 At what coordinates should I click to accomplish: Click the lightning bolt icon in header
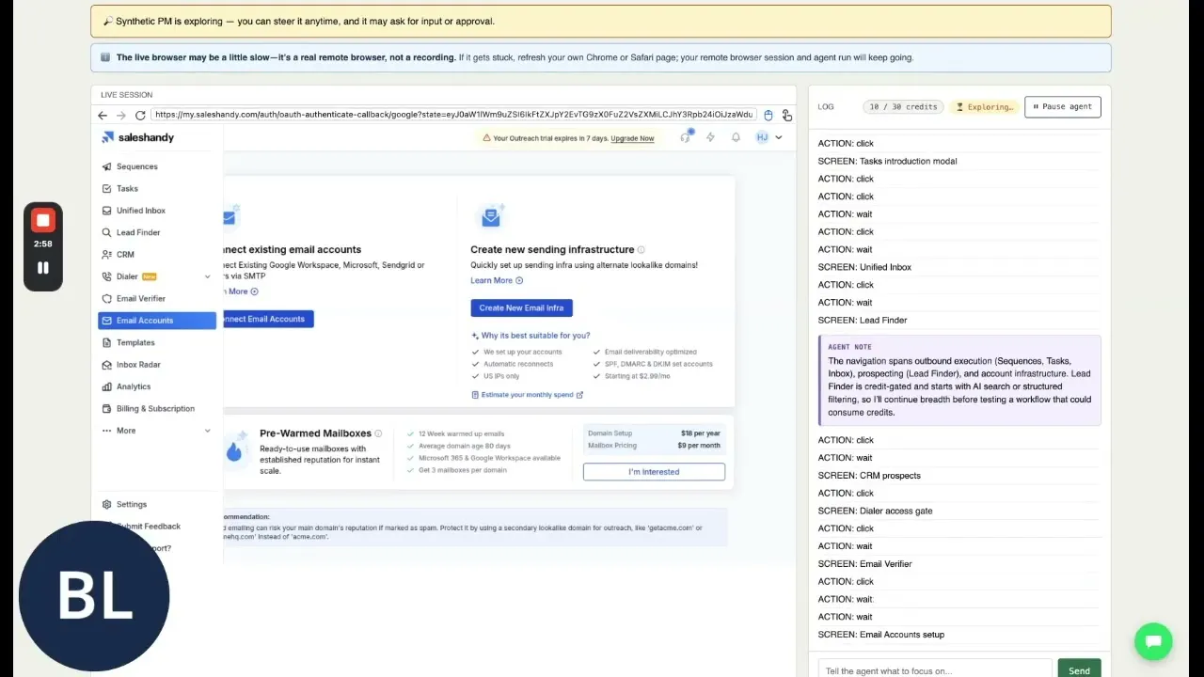point(710,137)
